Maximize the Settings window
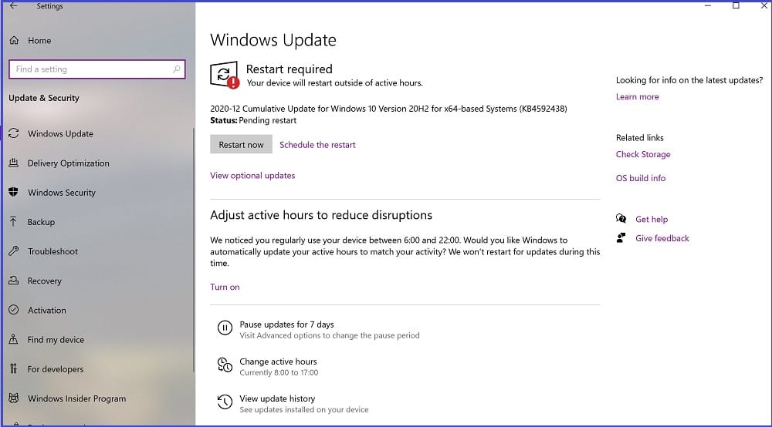 [x=736, y=6]
